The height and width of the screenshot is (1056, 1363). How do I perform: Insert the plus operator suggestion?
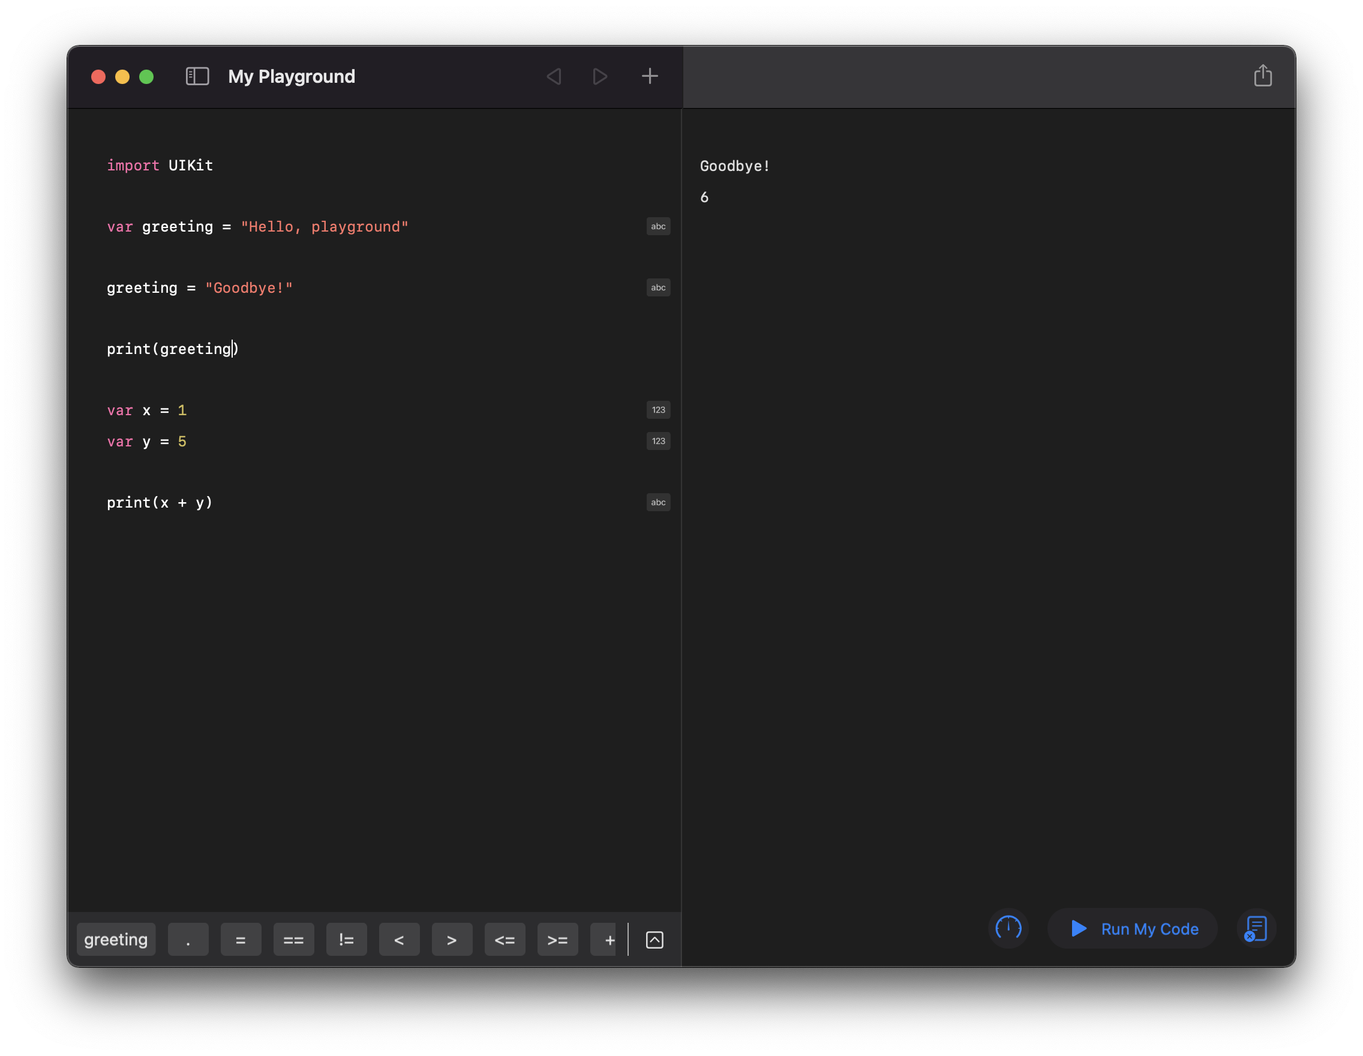604,939
